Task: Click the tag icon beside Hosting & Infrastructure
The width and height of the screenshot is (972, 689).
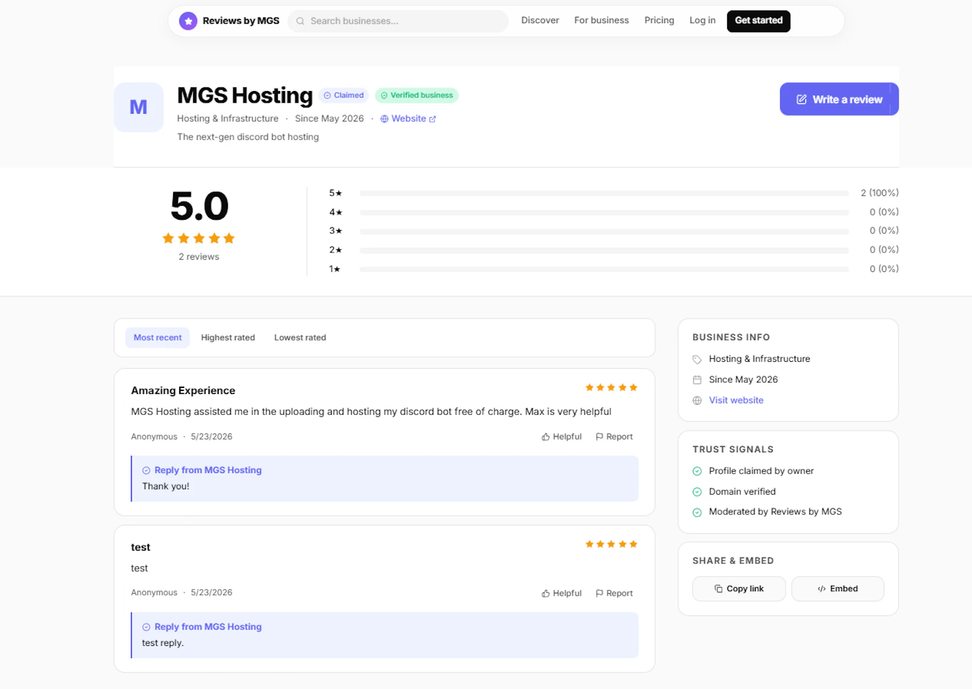Action: [697, 359]
